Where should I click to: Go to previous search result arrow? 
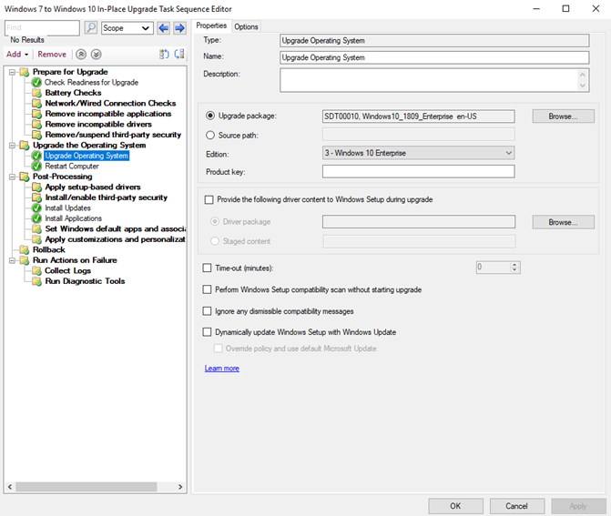click(x=164, y=28)
